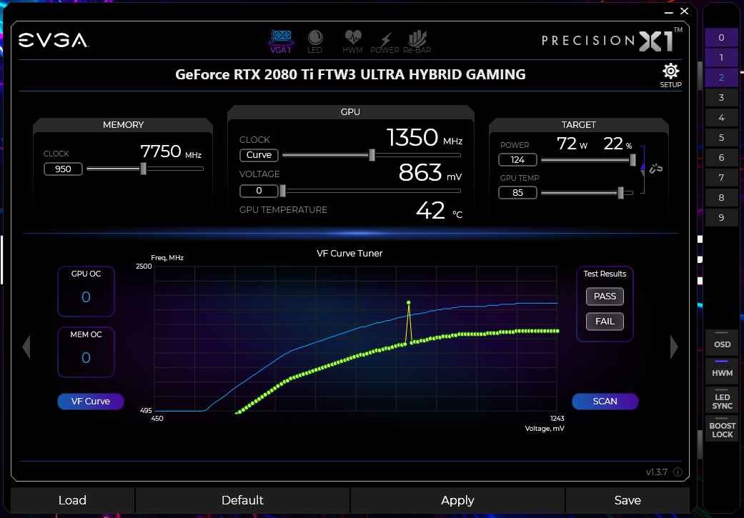Close the Precision X1 window

pyautogui.click(x=684, y=11)
